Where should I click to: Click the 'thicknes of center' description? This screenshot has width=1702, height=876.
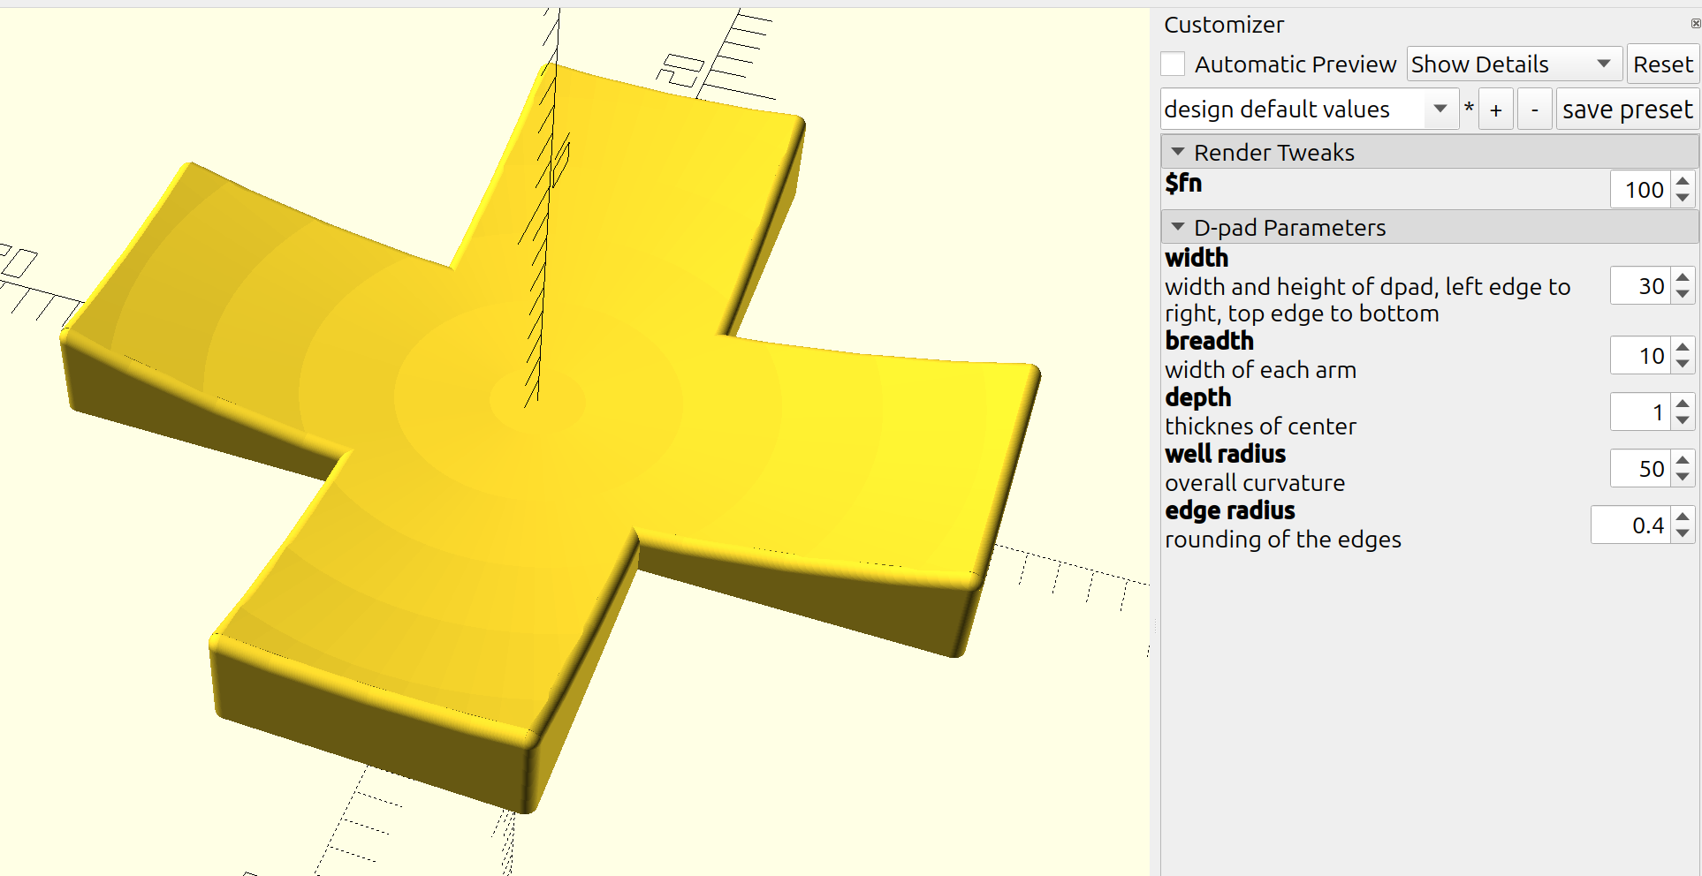(1259, 427)
